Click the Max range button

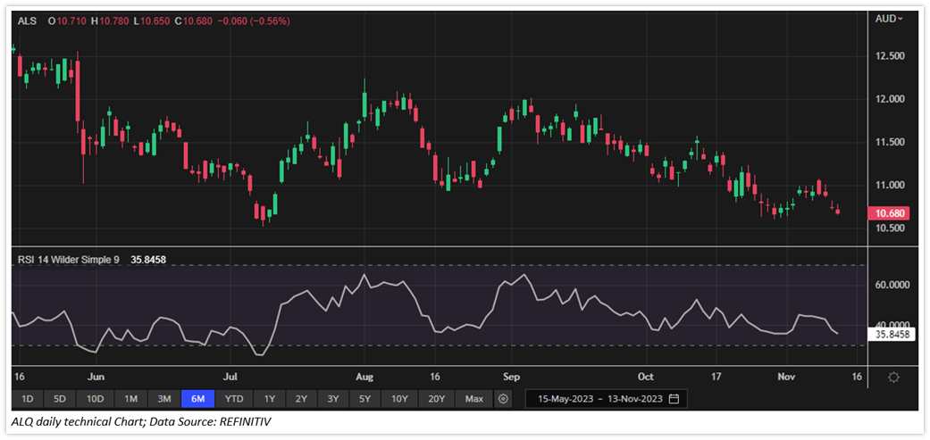tap(474, 398)
